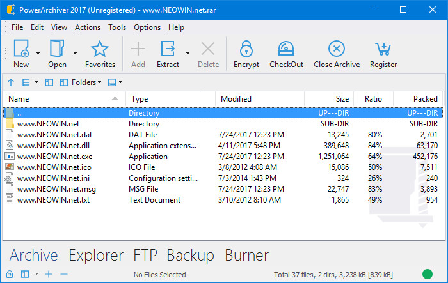Click the New archive toolbar icon

tap(21, 49)
